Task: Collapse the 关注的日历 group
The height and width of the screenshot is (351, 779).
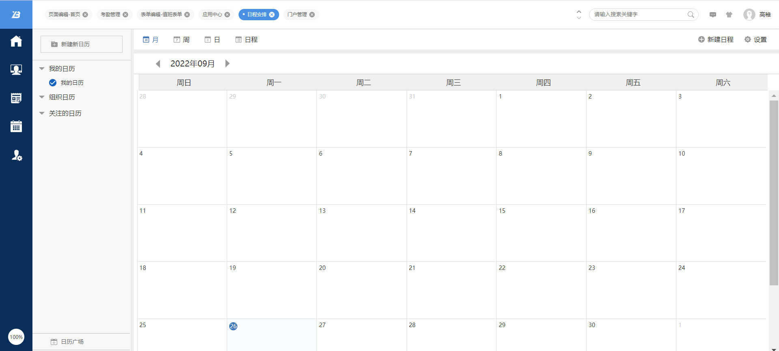Action: tap(42, 113)
